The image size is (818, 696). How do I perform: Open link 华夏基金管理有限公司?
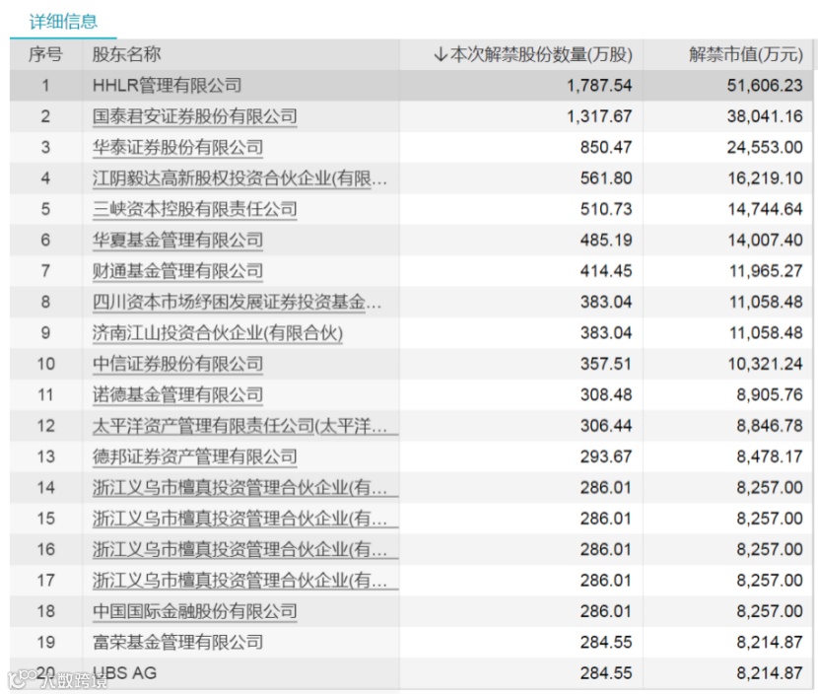pos(177,240)
